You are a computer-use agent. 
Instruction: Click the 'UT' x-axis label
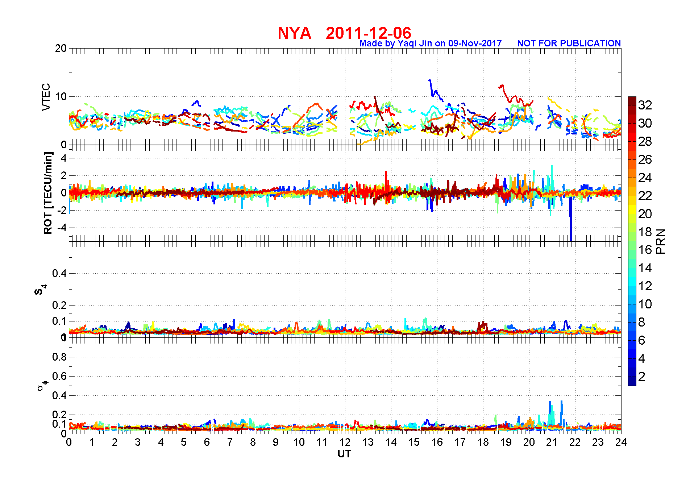[344, 454]
